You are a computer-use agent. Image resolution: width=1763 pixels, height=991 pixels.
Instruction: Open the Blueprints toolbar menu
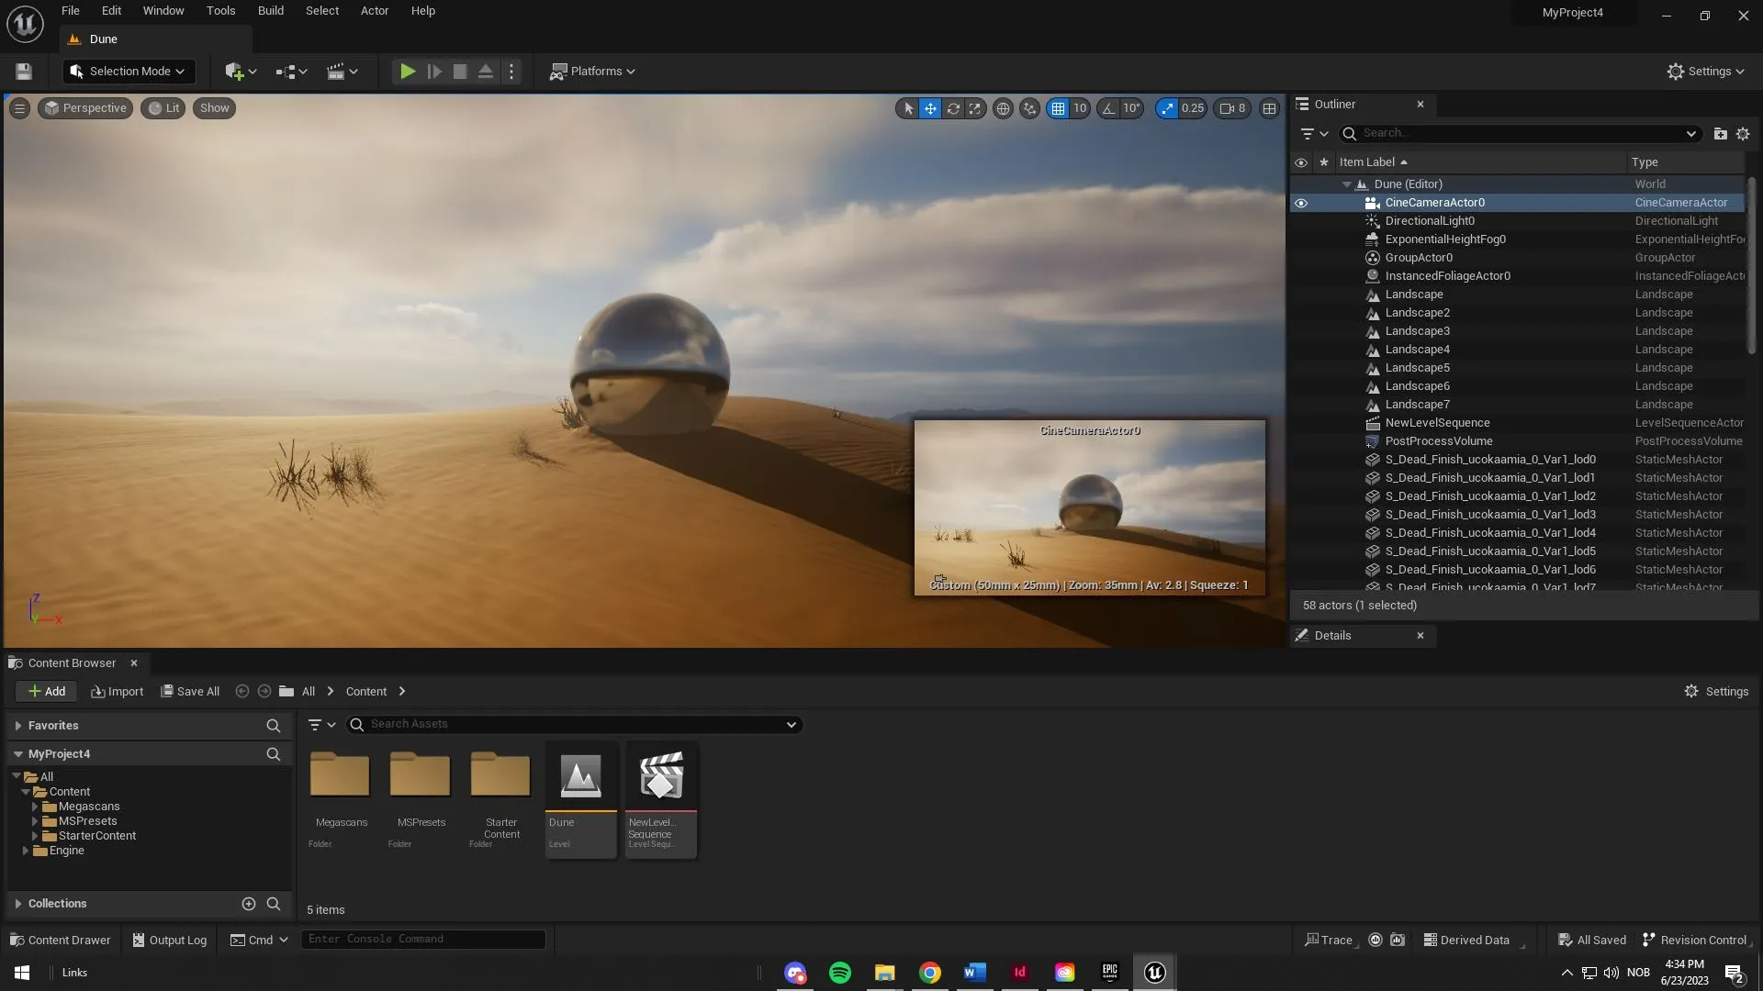[291, 72]
